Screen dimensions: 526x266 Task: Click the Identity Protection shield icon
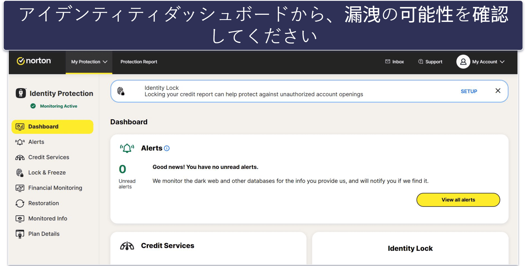click(21, 93)
